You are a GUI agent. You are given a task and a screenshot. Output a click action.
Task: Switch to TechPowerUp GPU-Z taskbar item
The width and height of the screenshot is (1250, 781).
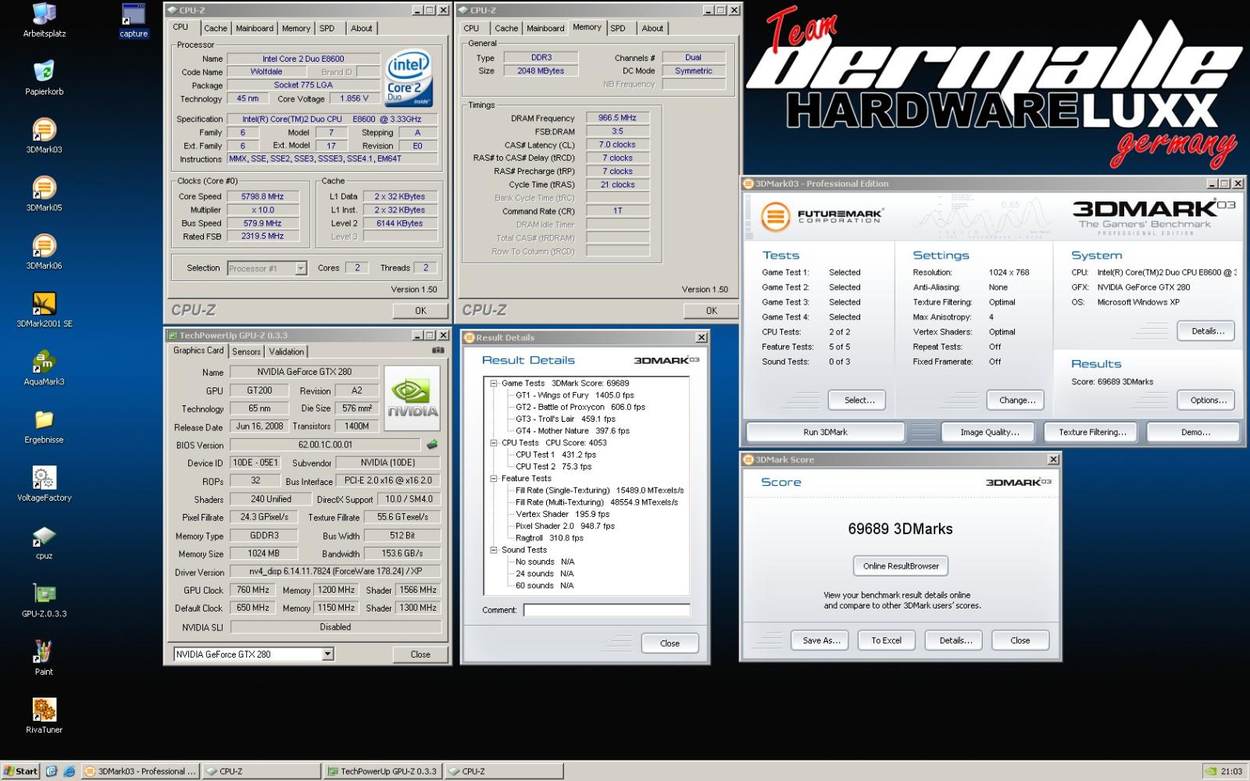pyautogui.click(x=382, y=771)
